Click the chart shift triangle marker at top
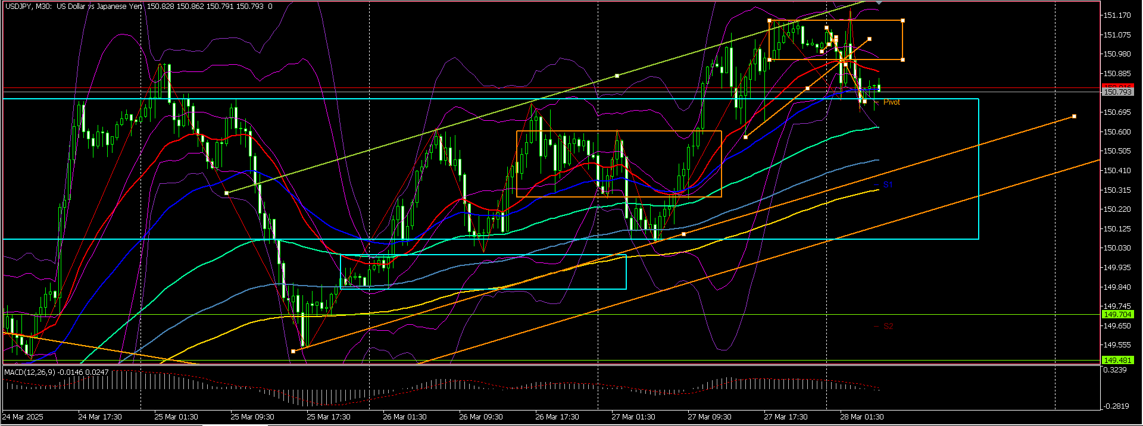 pos(879,4)
